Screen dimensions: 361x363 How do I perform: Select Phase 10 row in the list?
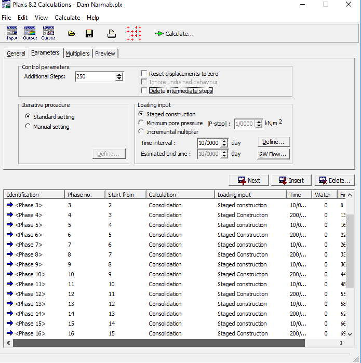tap(30, 274)
